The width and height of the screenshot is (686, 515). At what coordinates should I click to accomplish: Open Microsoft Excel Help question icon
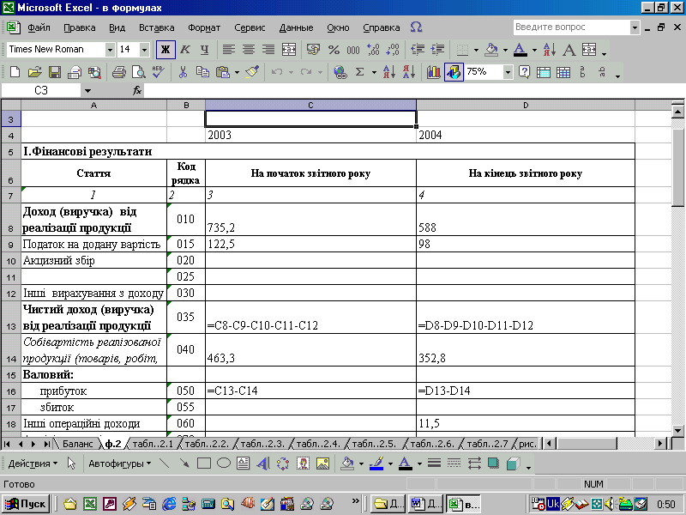(x=524, y=72)
